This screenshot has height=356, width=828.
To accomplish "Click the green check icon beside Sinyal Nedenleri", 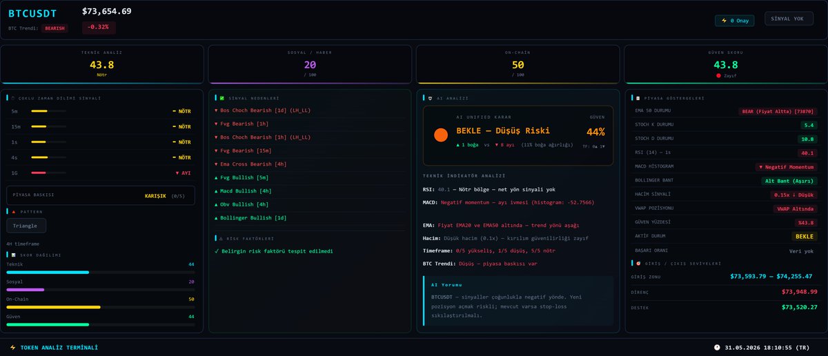I will tap(221, 98).
